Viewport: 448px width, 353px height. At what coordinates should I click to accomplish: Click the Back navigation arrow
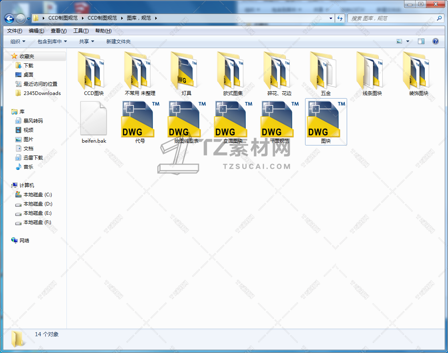pyautogui.click(x=10, y=18)
